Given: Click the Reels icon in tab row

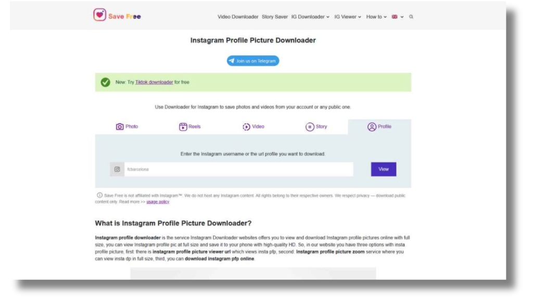Looking at the screenshot, I should pyautogui.click(x=183, y=127).
